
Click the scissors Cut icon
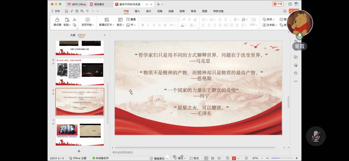point(75,20)
